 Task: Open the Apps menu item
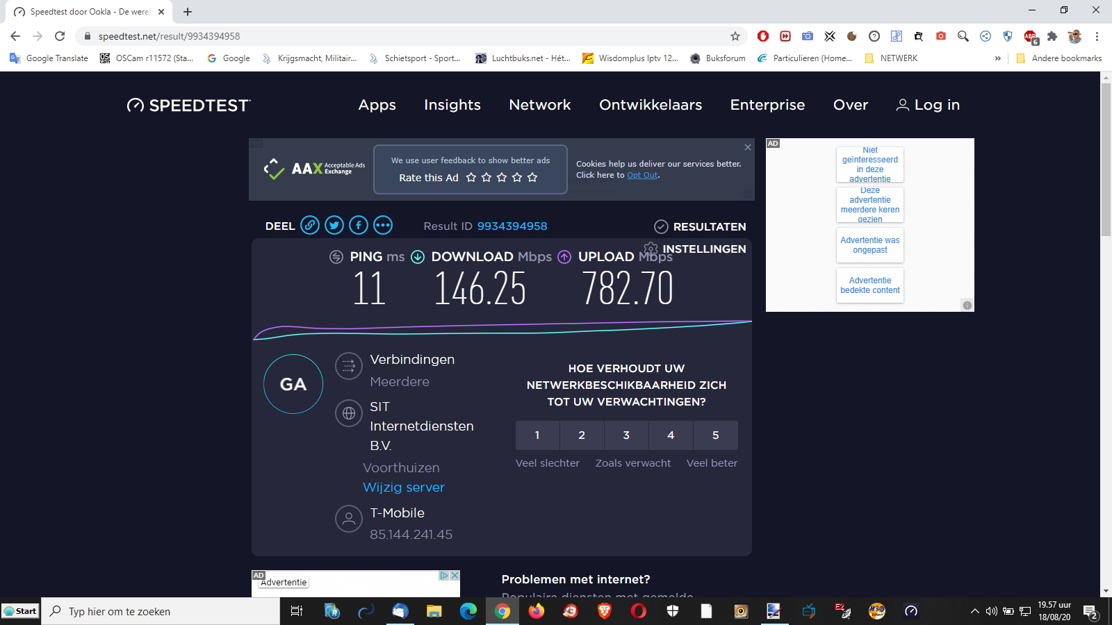377,105
